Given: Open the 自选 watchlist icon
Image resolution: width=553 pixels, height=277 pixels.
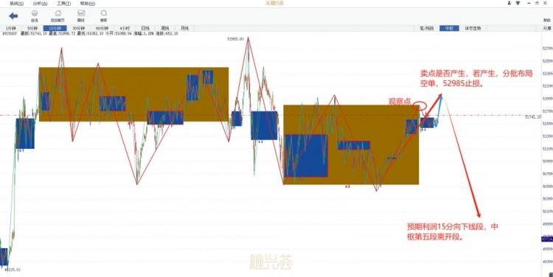Looking at the screenshot, I should coord(35,16).
